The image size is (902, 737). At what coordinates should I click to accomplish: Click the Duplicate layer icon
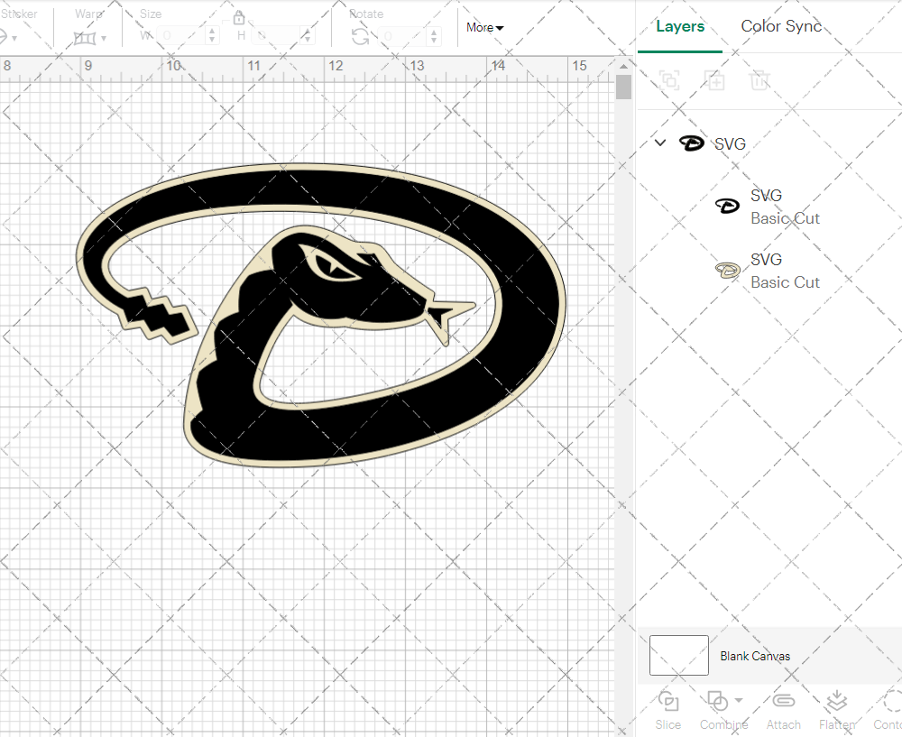(x=714, y=80)
